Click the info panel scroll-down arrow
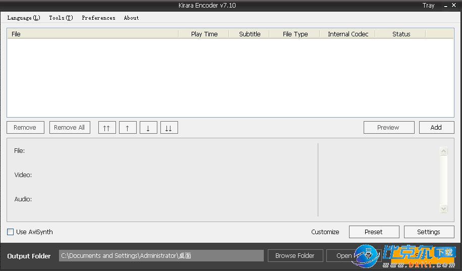462x271 pixels. click(444, 208)
